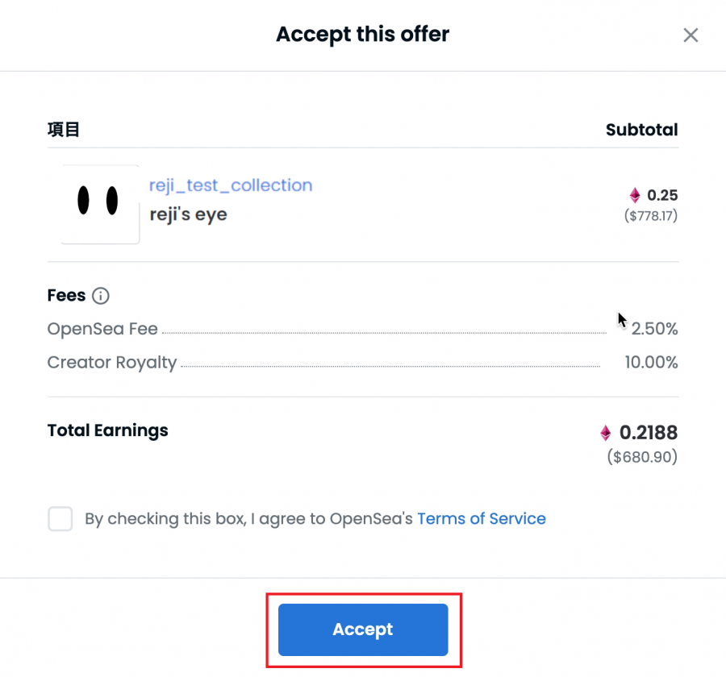
Task: Open the reji_test_collection link
Action: point(231,185)
